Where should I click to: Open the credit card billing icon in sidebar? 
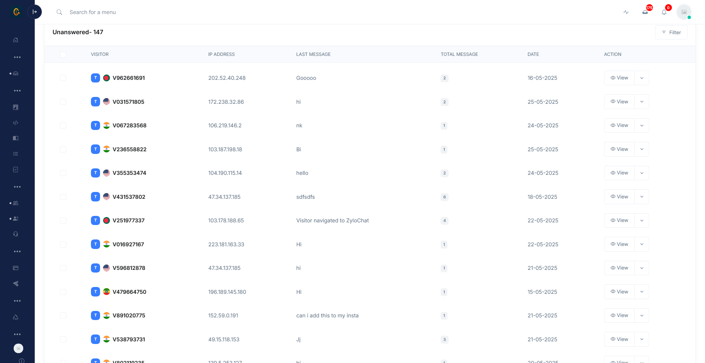tap(16, 268)
